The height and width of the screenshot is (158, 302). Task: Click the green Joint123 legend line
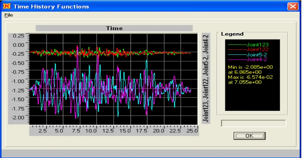click(237, 45)
